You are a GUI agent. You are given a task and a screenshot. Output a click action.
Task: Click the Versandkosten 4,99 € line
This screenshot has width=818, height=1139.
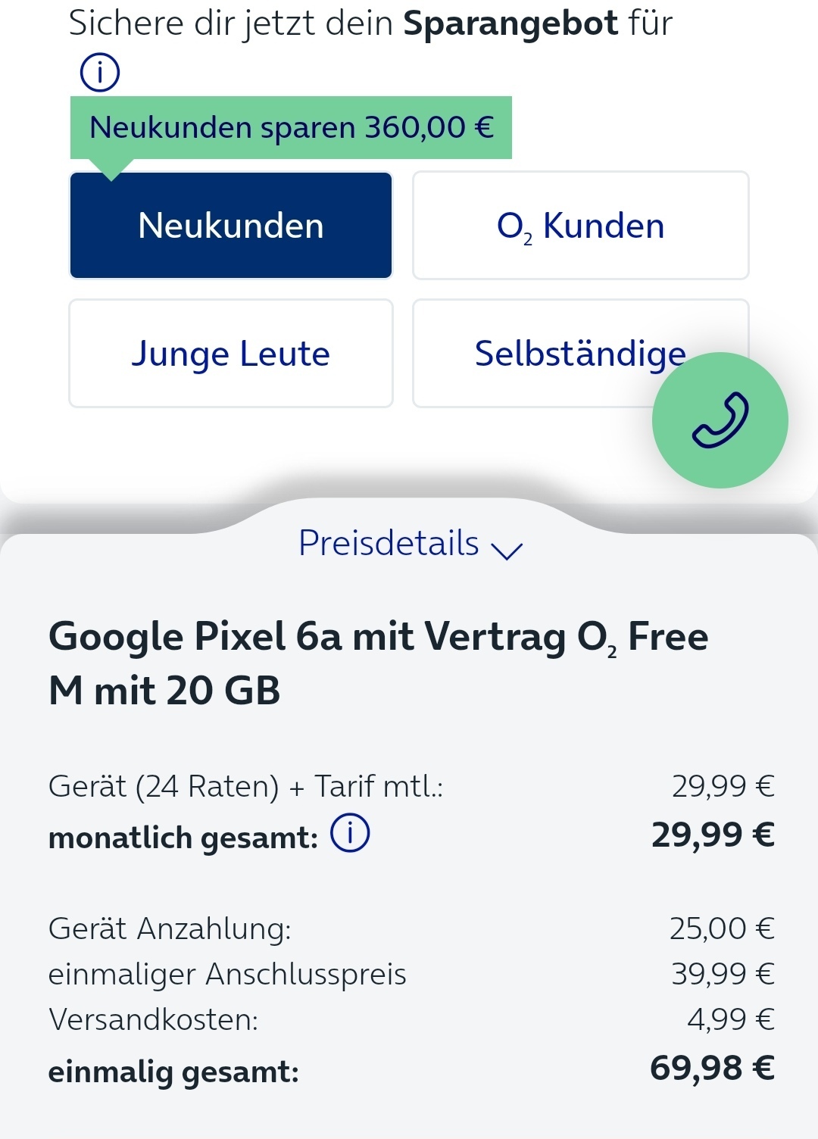411,1019
